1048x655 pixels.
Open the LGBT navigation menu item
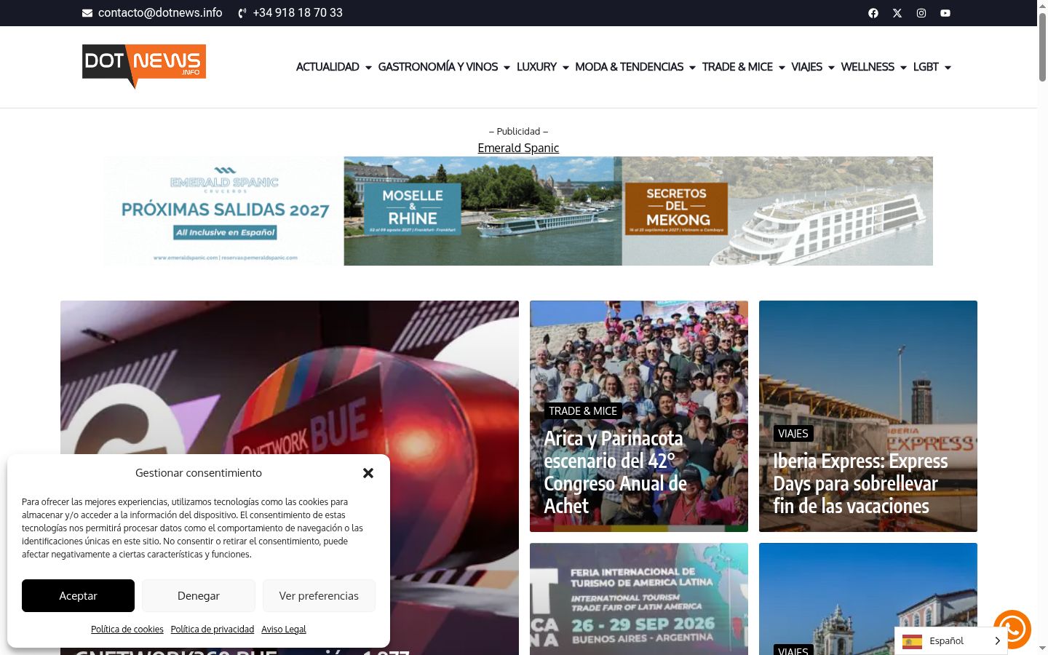click(x=926, y=67)
